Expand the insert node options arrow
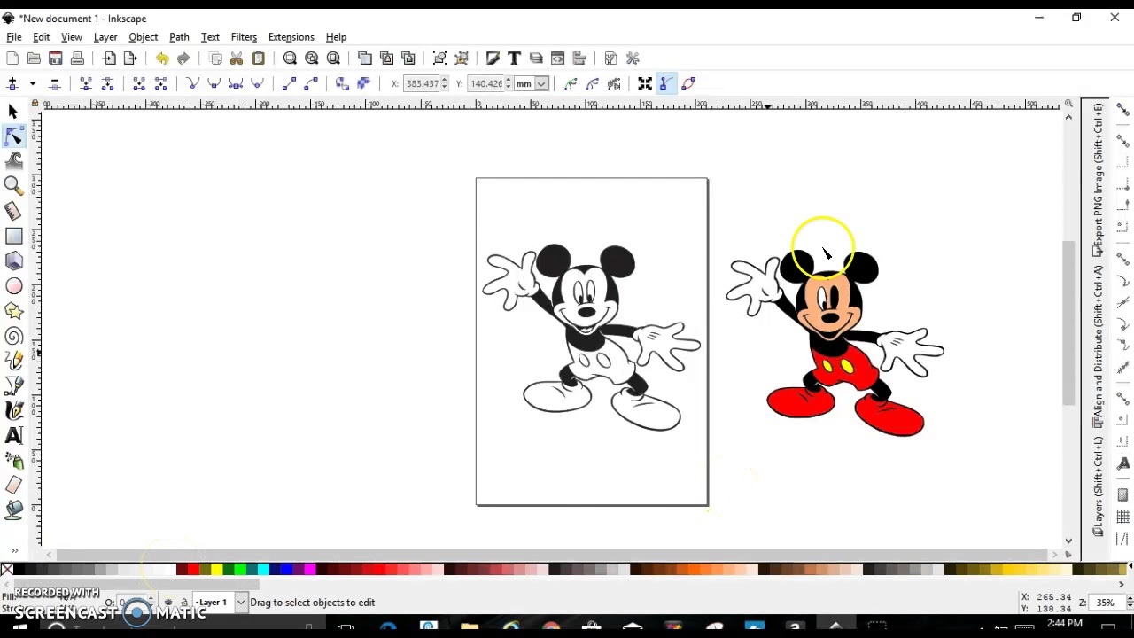The height and width of the screenshot is (638, 1134). point(33,83)
